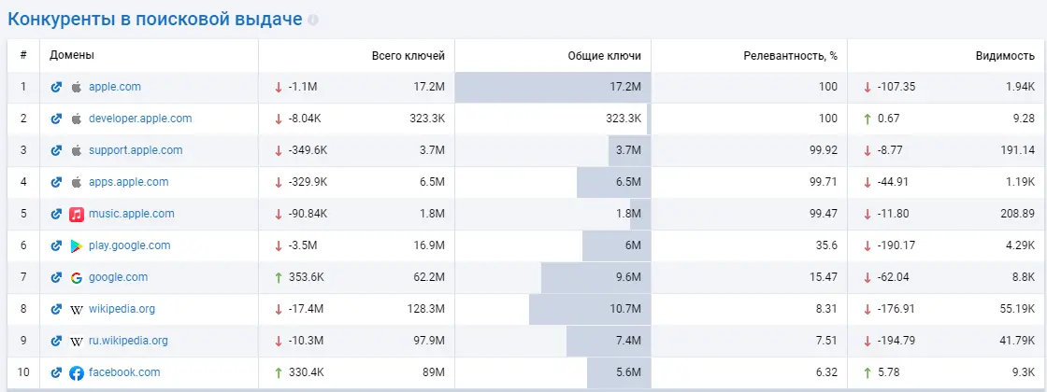Click the Apple Music favicon icon
This screenshot has height=392, width=1047.
[77, 214]
